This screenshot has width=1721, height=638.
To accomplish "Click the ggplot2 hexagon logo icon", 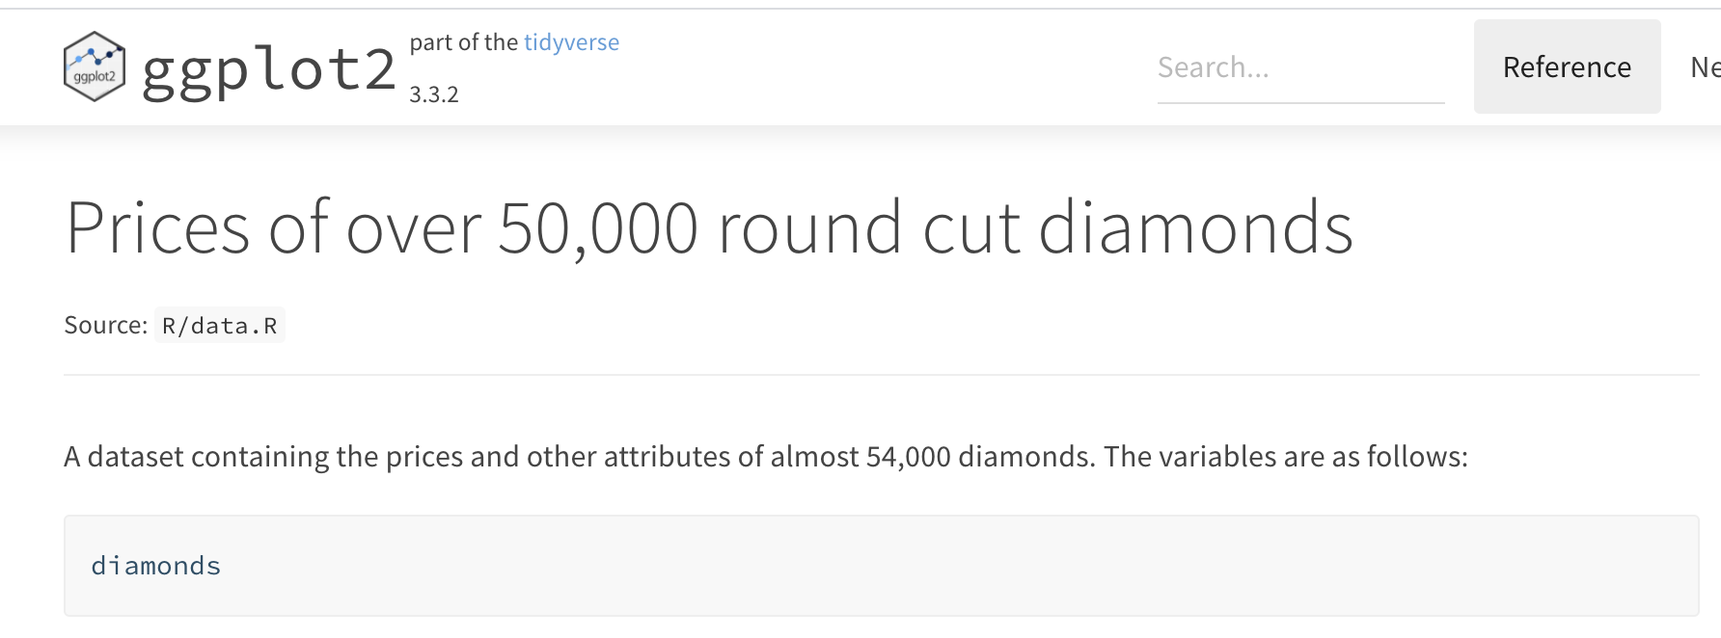I will (x=94, y=66).
